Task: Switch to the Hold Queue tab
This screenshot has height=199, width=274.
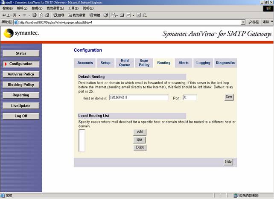Action: 125,63
